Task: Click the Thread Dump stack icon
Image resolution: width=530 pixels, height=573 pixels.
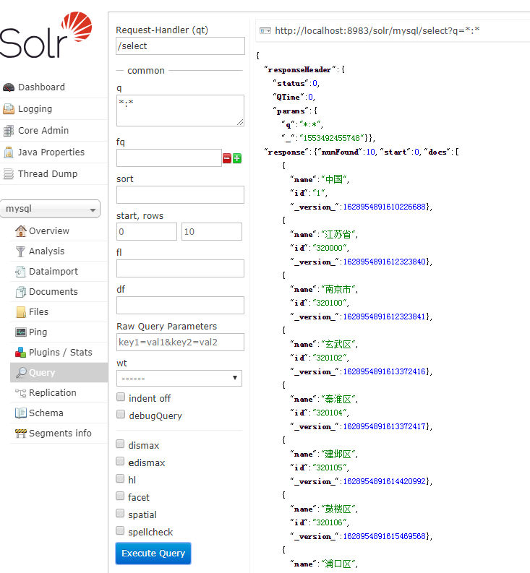Action: (9, 174)
